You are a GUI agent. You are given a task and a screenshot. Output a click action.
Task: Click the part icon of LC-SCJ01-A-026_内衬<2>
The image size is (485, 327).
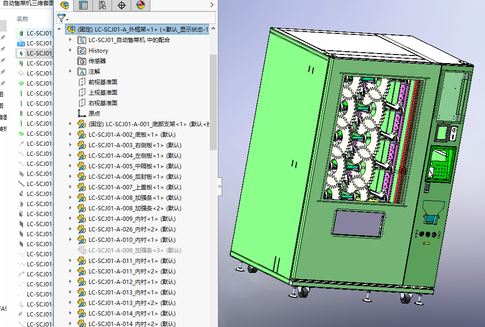pos(82,229)
